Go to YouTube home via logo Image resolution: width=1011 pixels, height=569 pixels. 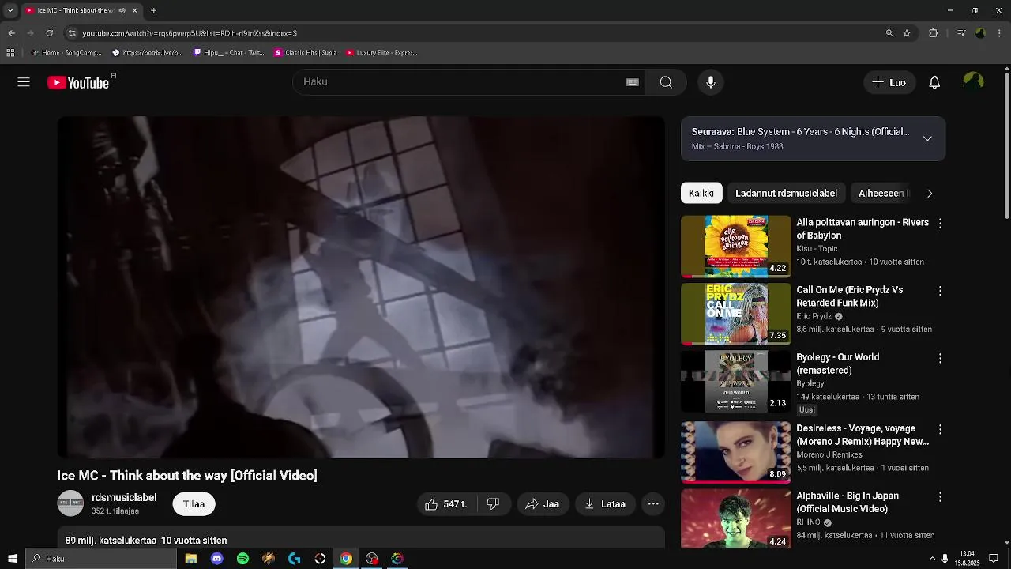point(78,82)
